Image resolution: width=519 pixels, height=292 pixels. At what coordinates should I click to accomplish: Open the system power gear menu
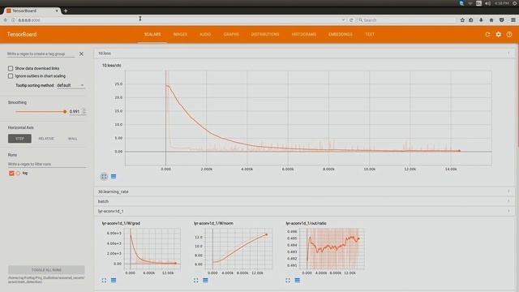tap(515, 3)
